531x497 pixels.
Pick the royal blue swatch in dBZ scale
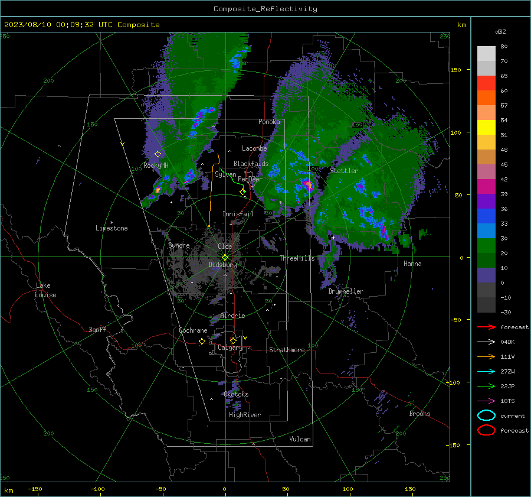coord(486,216)
